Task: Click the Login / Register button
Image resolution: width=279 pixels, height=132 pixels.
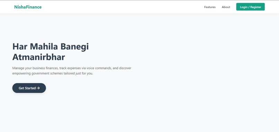Action: pyautogui.click(x=250, y=7)
